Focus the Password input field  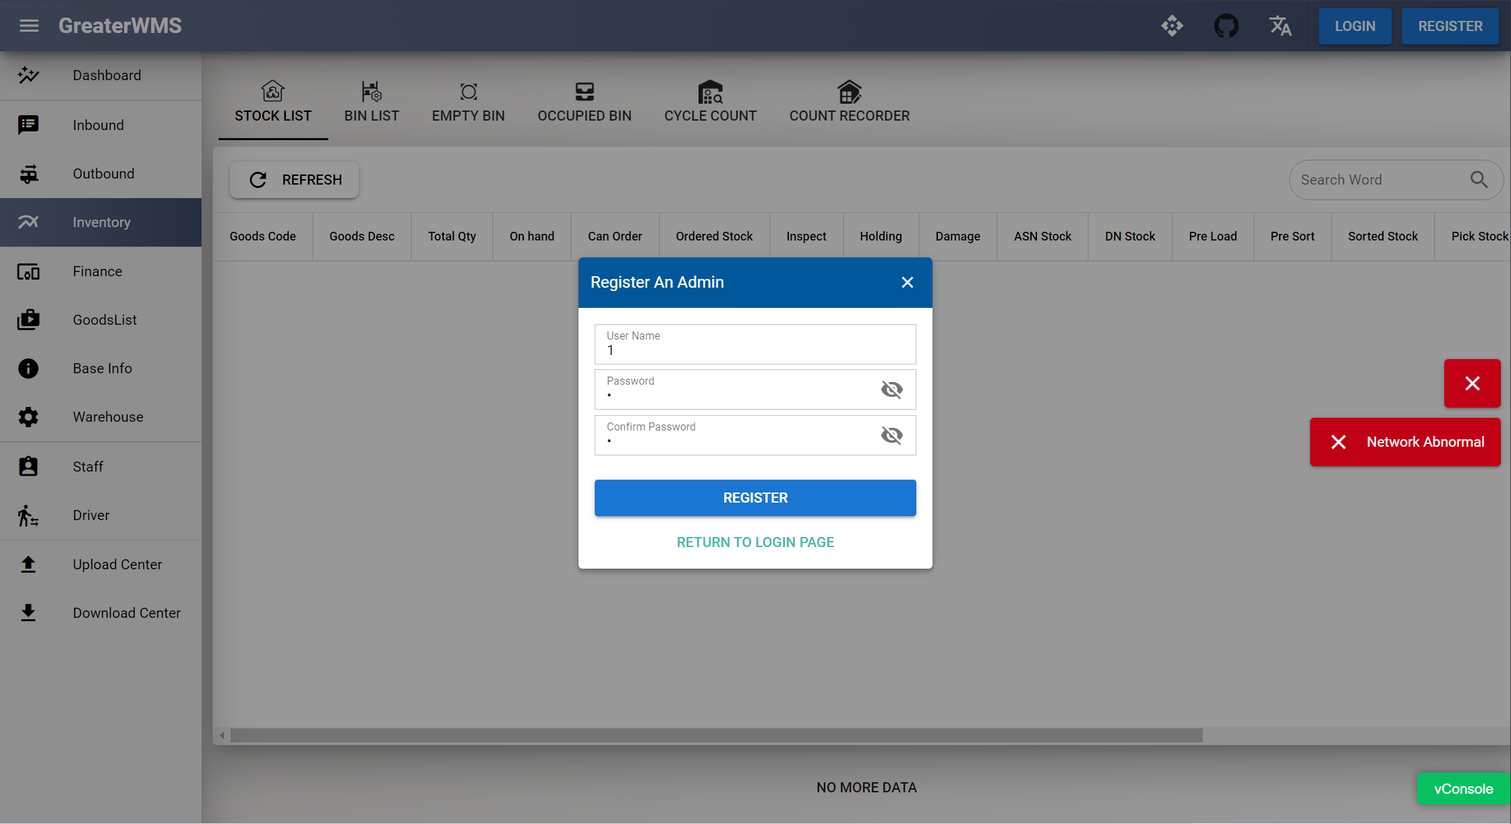pos(755,389)
